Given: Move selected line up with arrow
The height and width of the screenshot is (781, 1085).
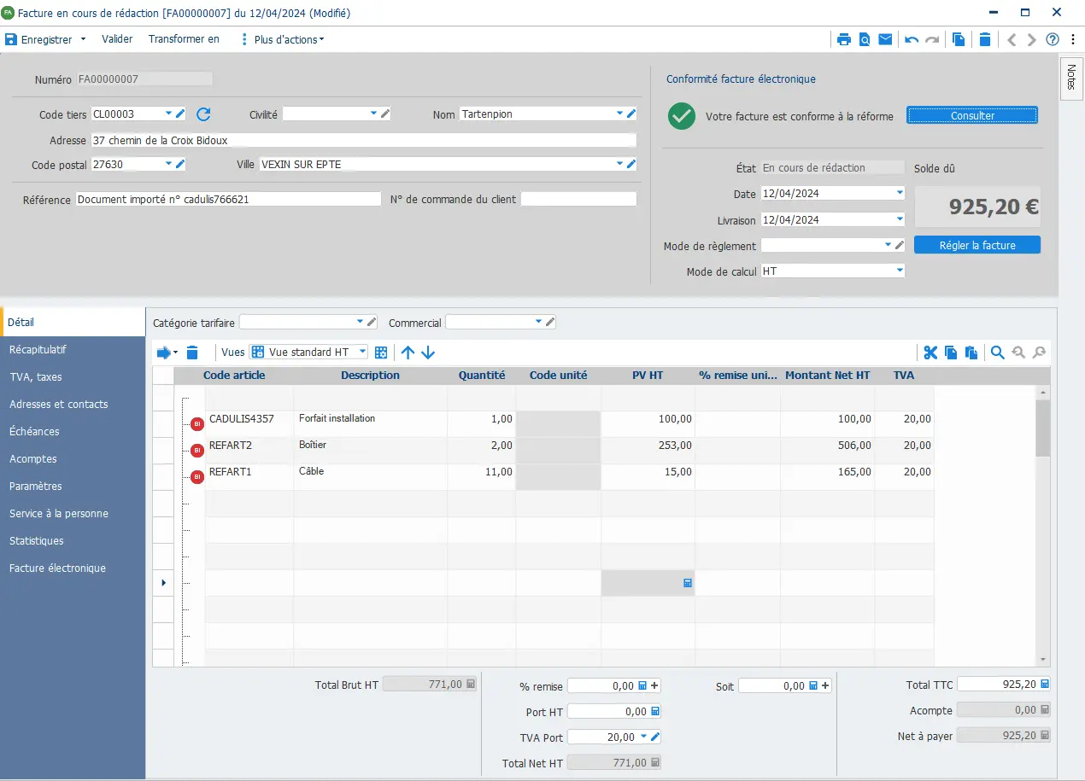Looking at the screenshot, I should (x=408, y=353).
